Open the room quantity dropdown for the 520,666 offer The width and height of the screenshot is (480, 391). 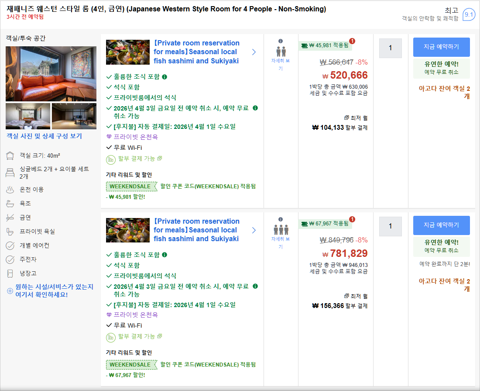[390, 48]
